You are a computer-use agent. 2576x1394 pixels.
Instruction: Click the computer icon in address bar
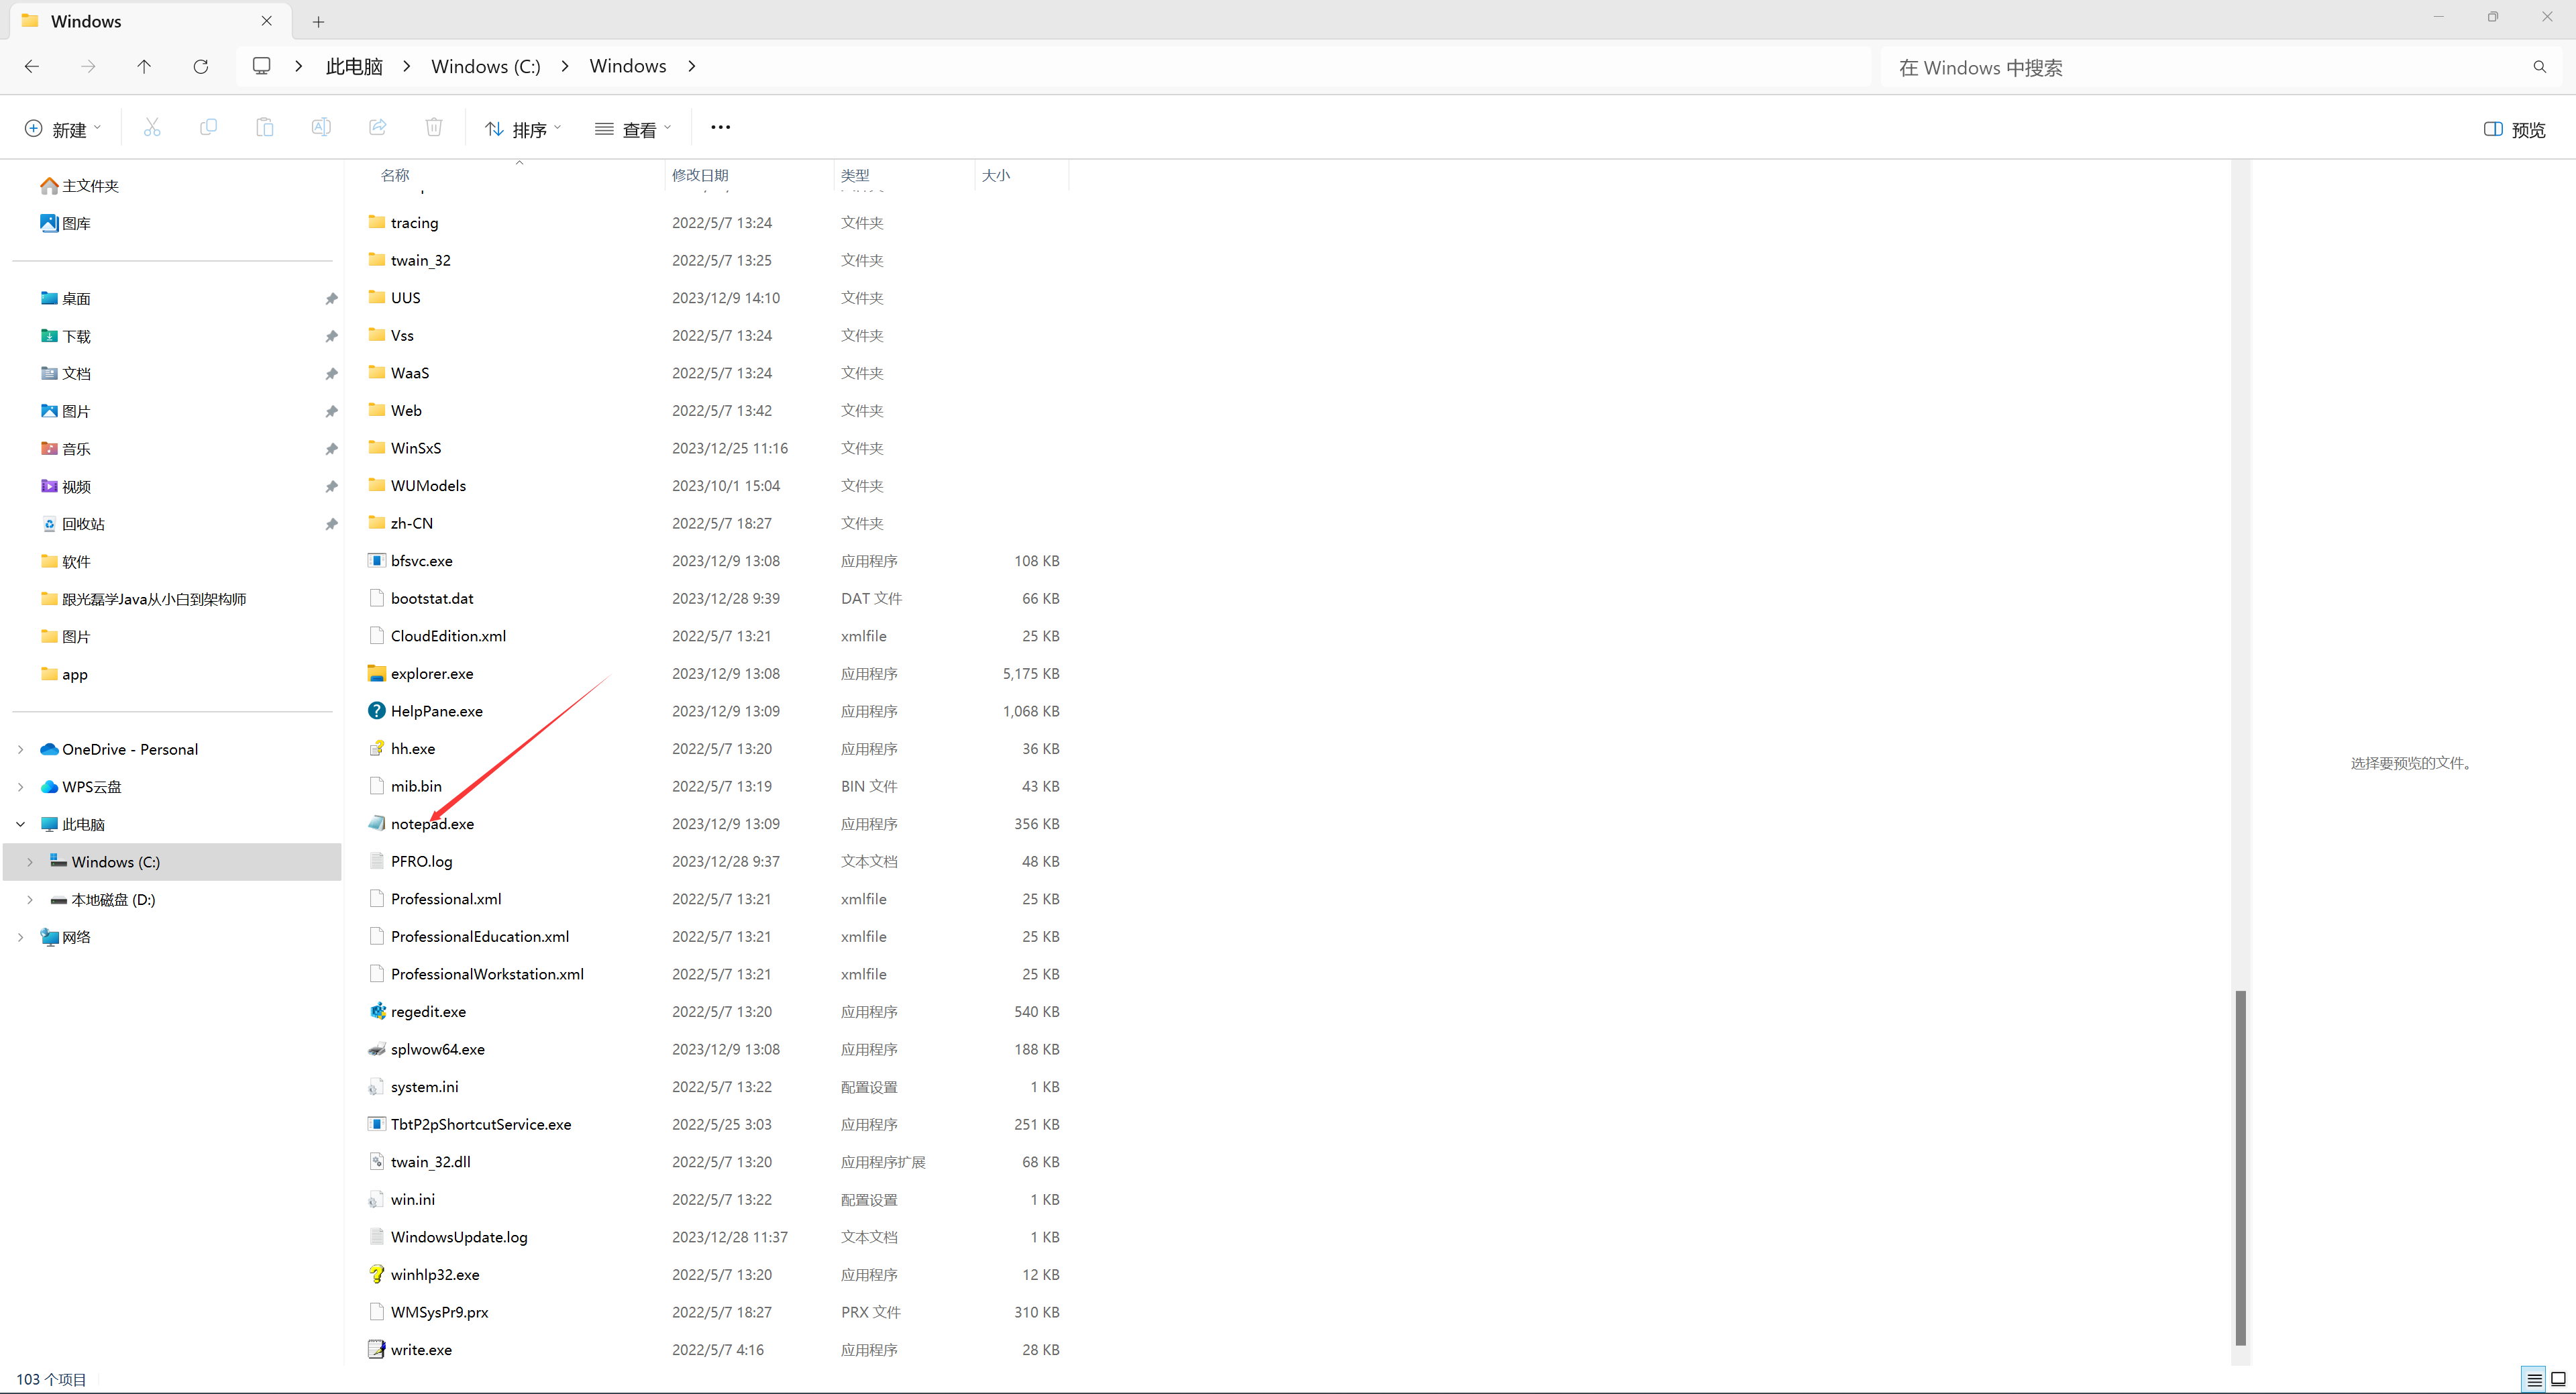point(262,66)
